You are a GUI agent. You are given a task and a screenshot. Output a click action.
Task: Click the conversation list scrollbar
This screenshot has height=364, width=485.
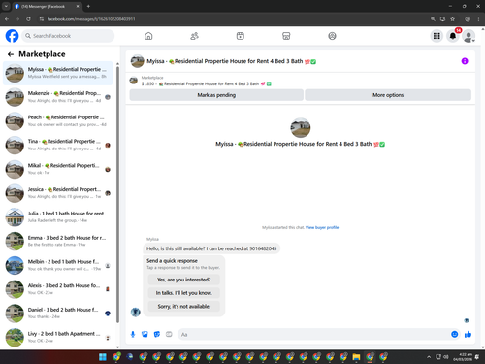click(x=117, y=194)
